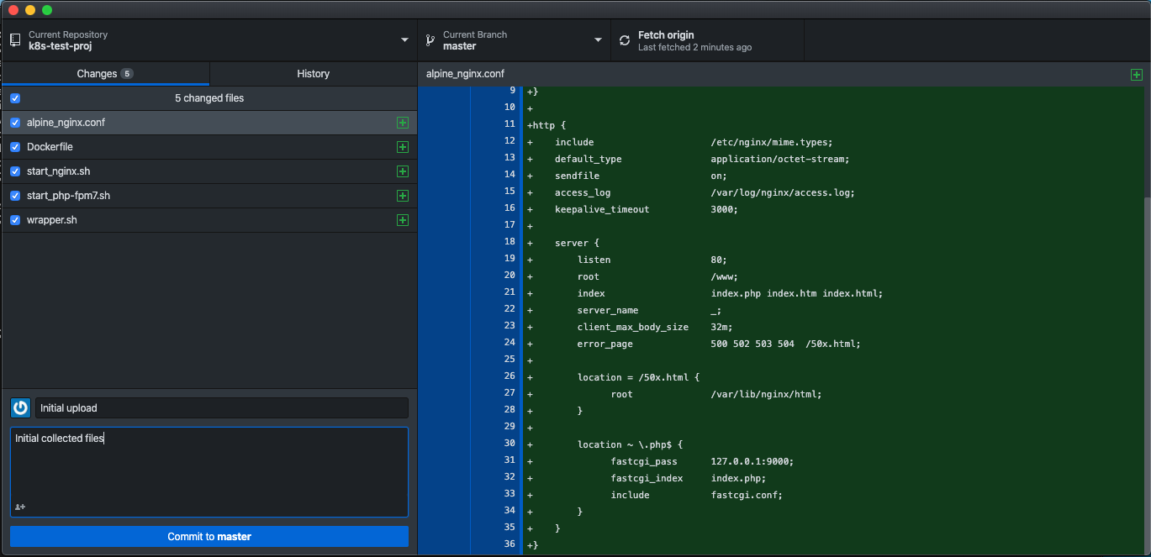Select the wrapper.sh file row

click(209, 220)
